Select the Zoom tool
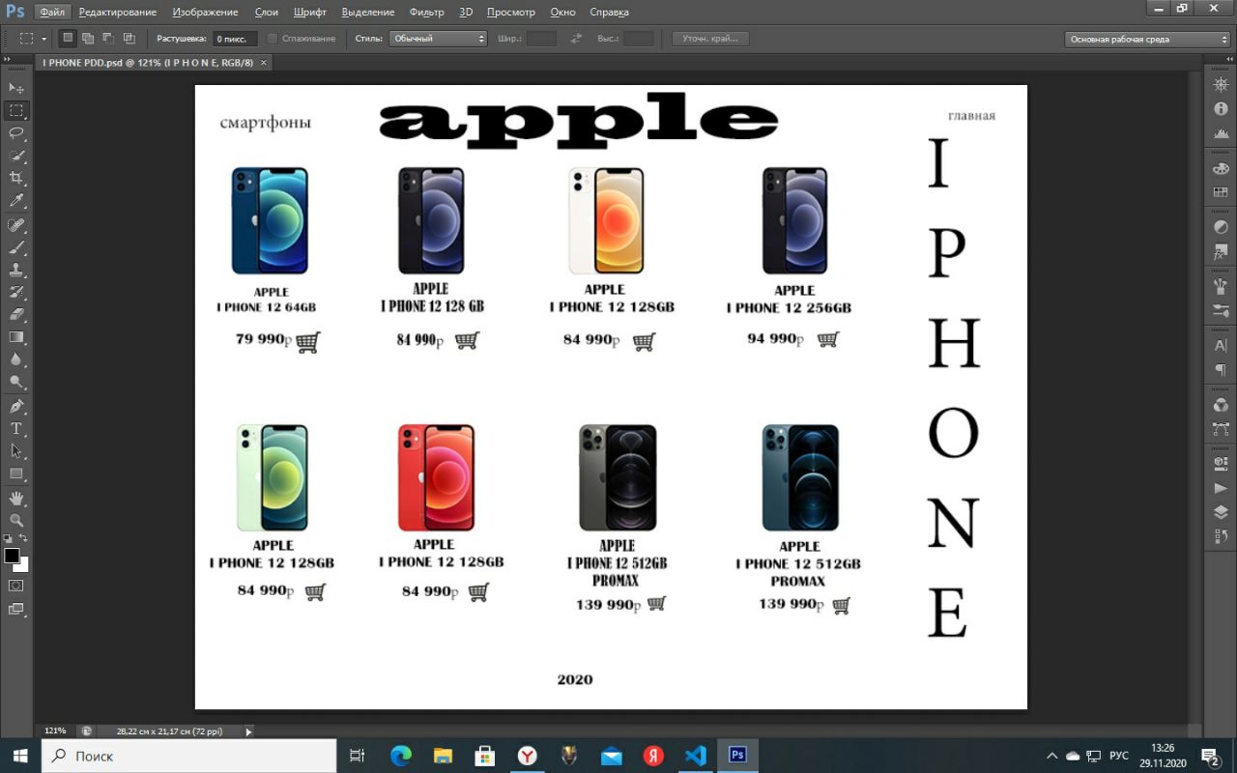The image size is (1237, 773). click(x=16, y=521)
